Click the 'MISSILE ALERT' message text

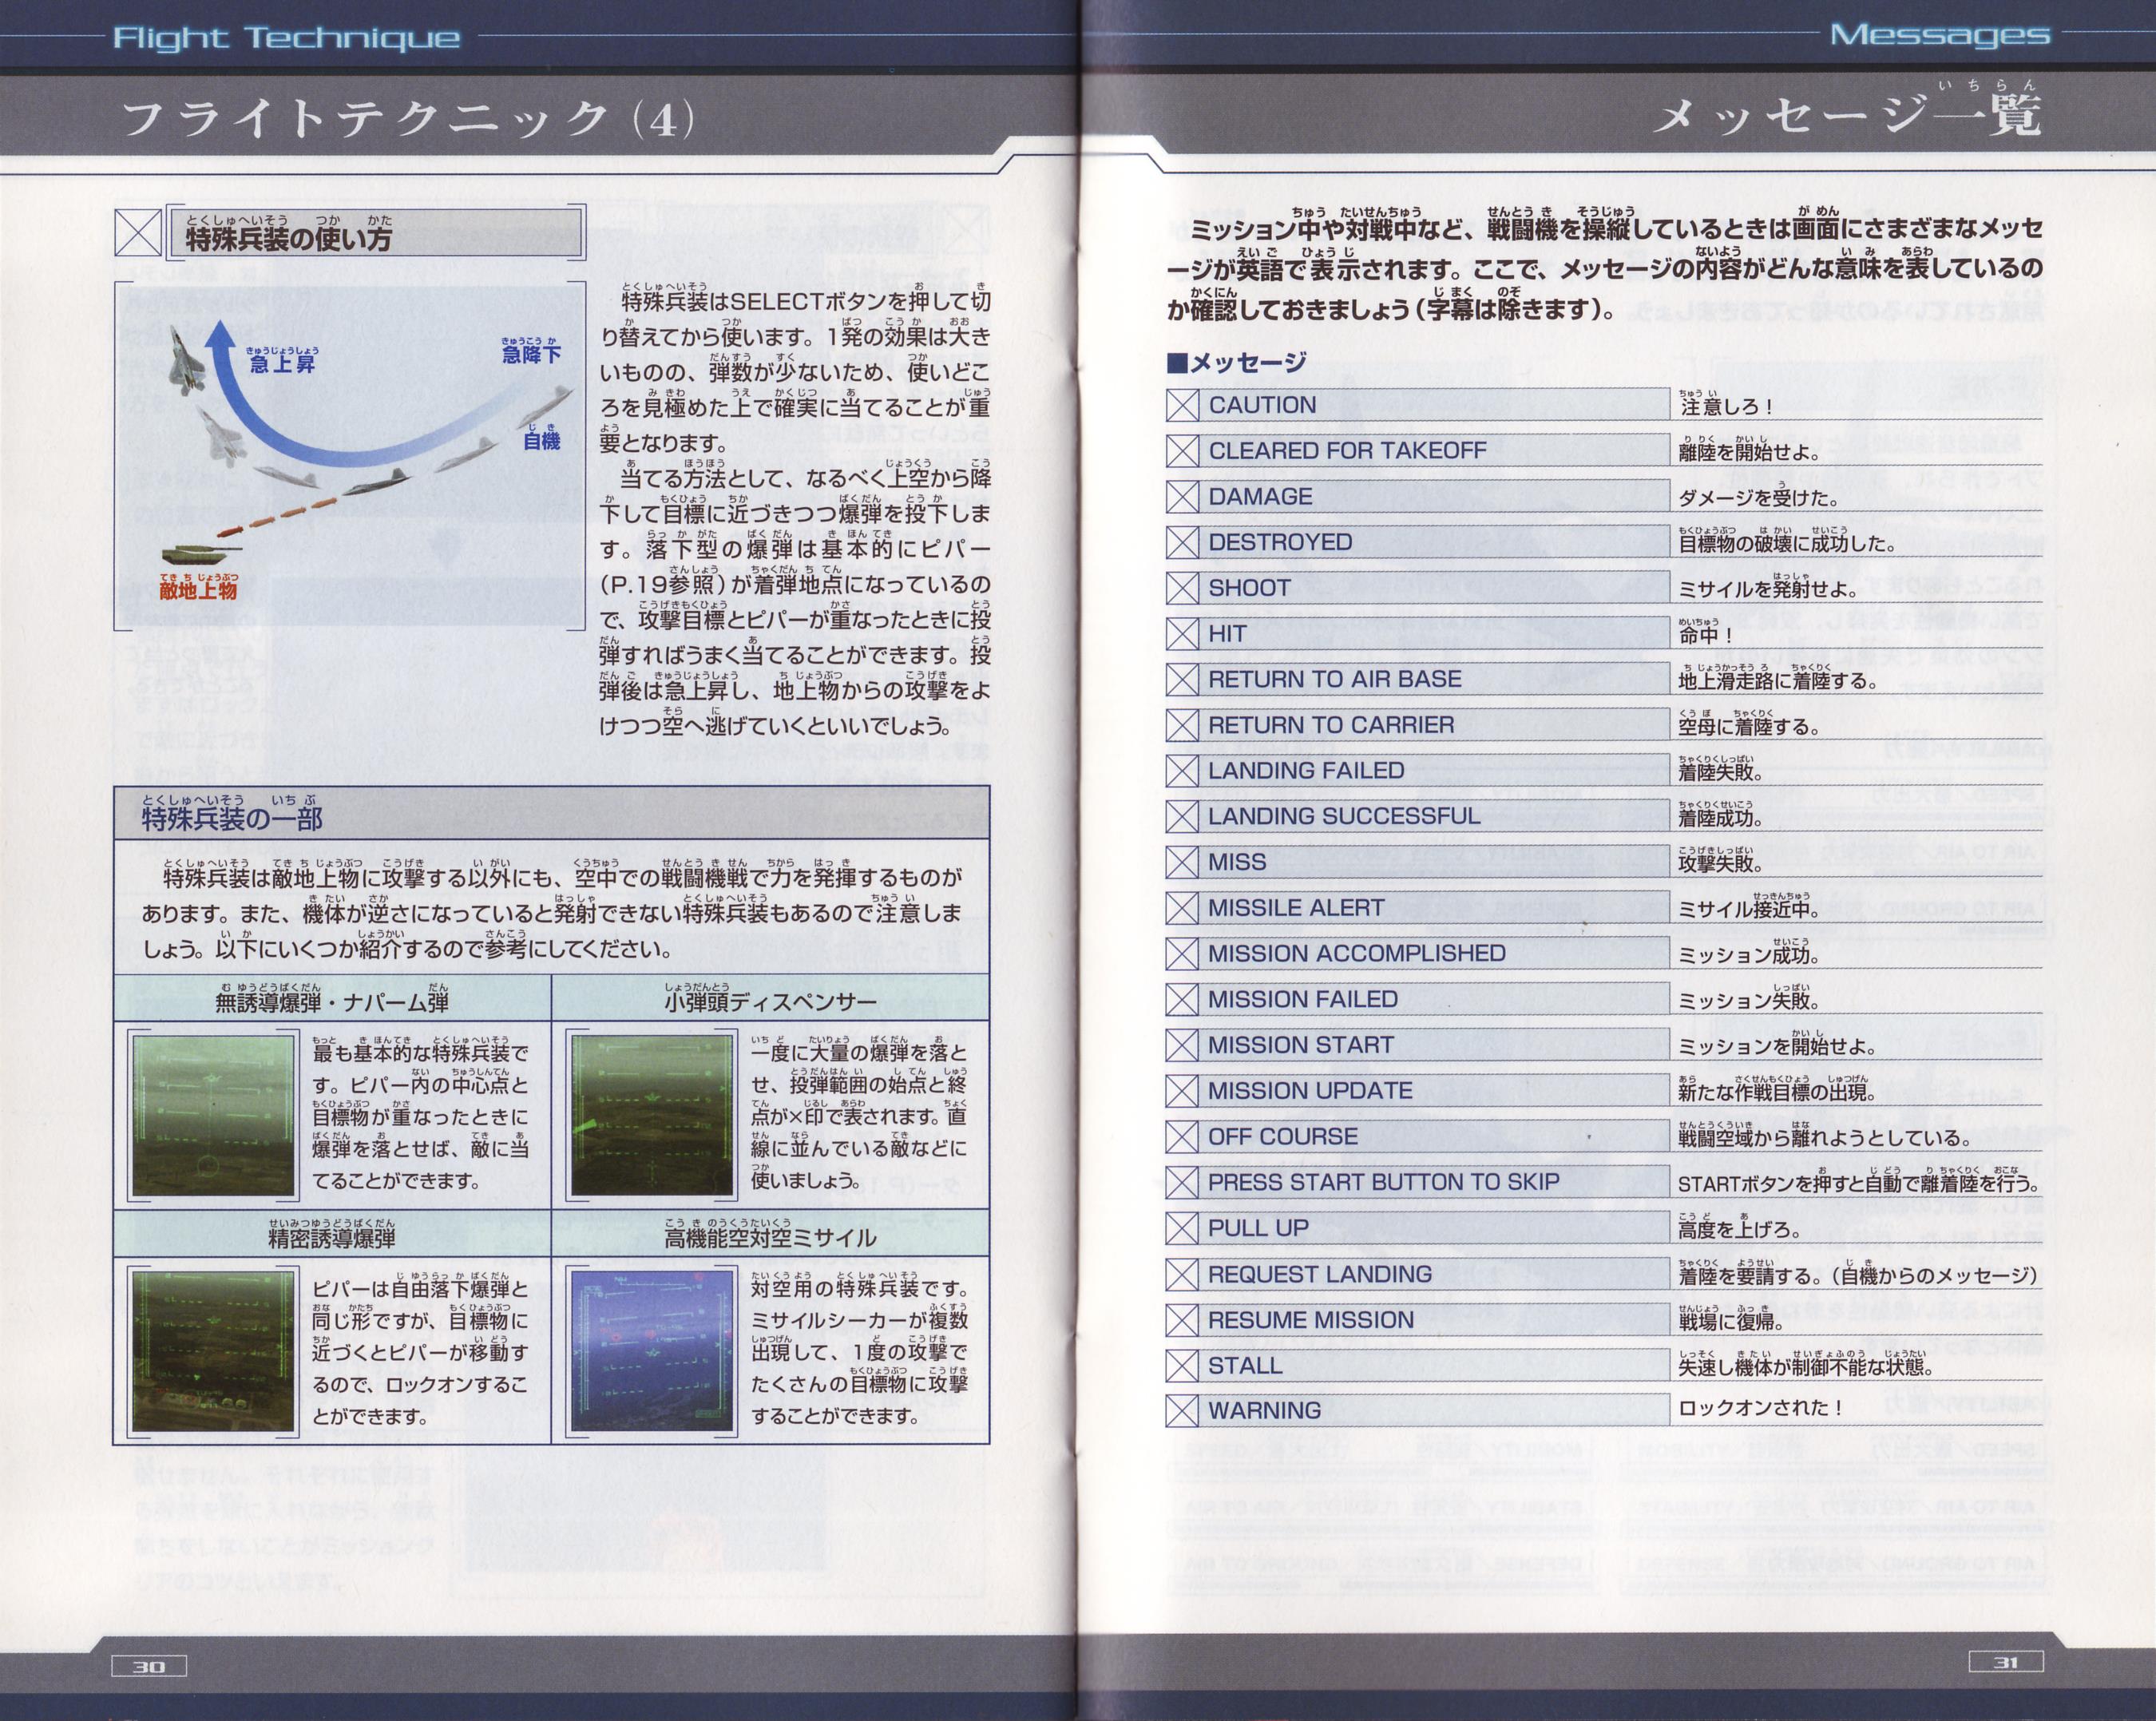tap(1296, 908)
